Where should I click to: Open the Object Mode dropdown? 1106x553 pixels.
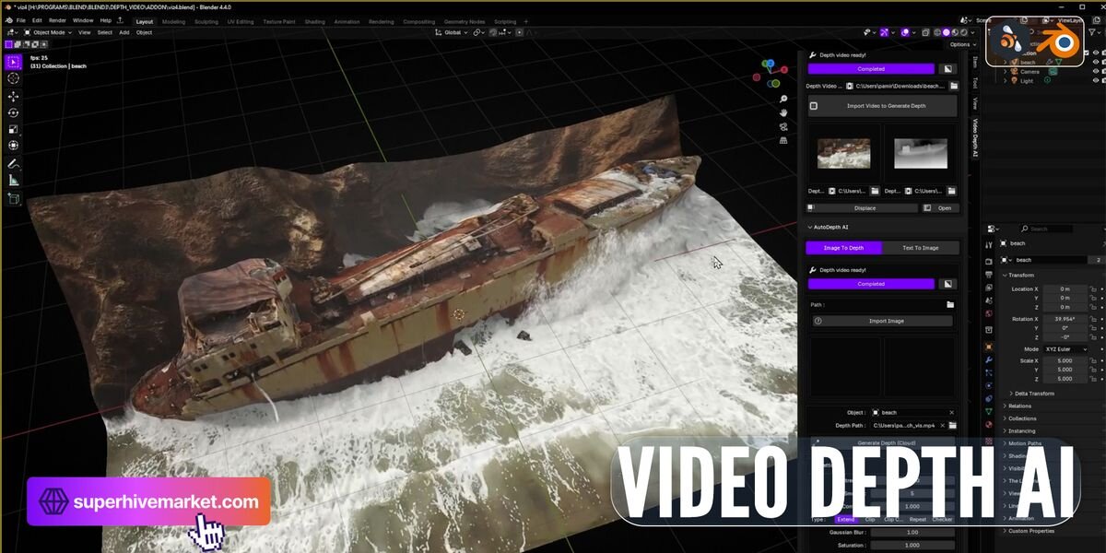46,32
